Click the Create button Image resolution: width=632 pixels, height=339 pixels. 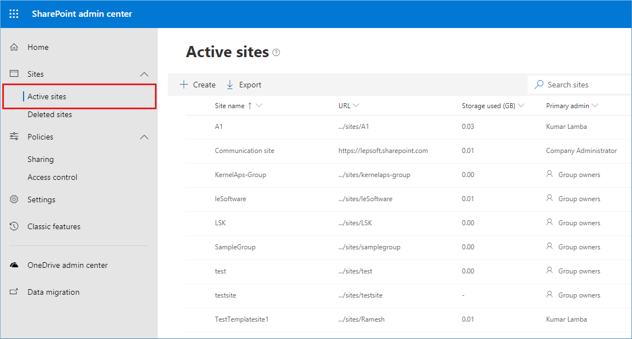198,85
